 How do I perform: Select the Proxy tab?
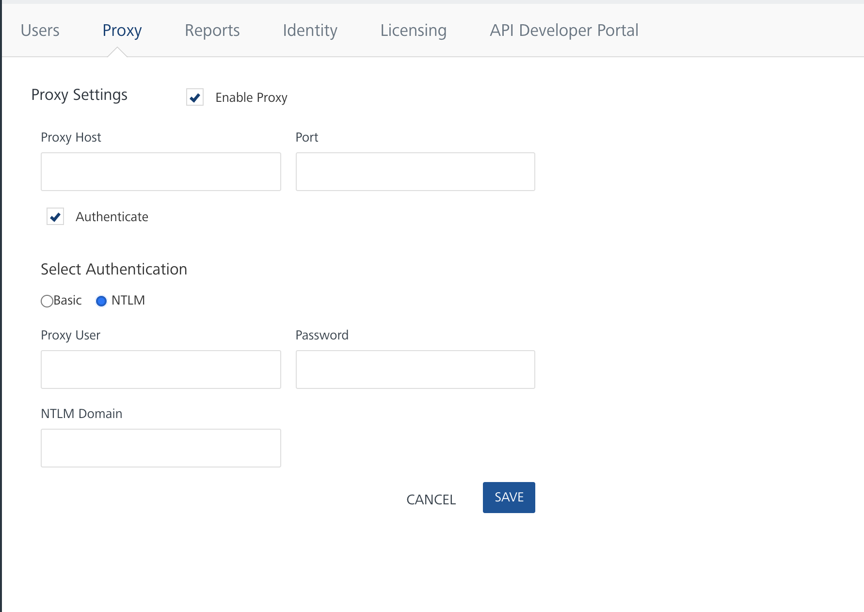click(122, 31)
